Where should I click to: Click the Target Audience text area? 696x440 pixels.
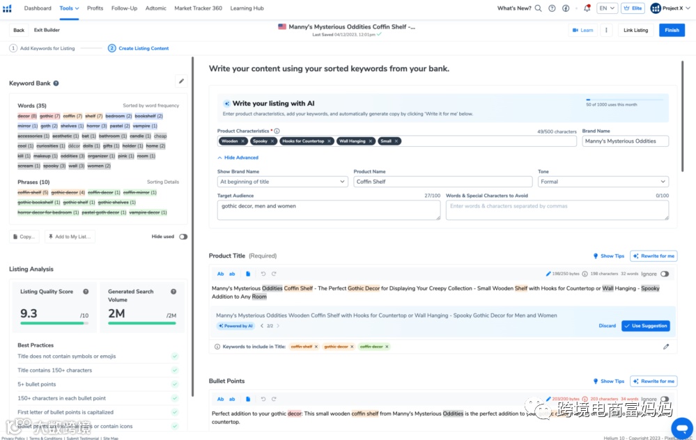pos(328,210)
